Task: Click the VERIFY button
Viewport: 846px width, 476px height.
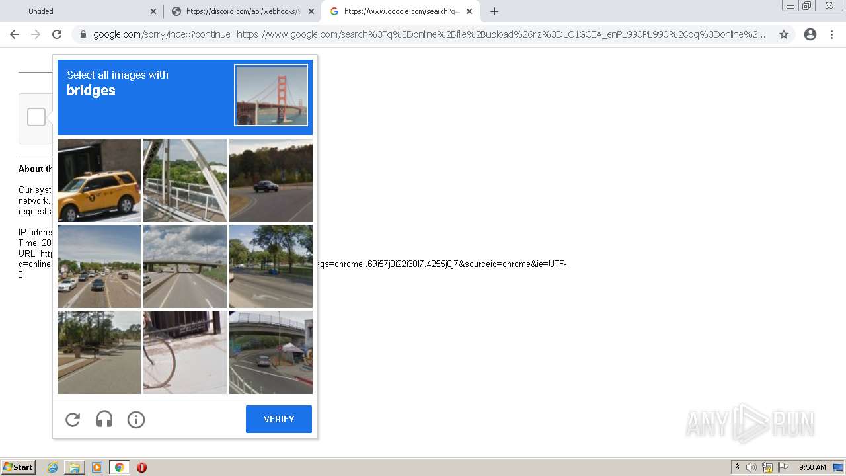Action: pyautogui.click(x=279, y=419)
